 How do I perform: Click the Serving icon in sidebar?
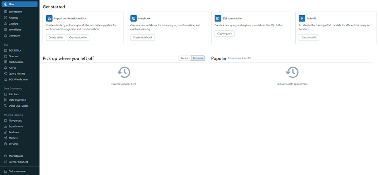(x=6, y=144)
